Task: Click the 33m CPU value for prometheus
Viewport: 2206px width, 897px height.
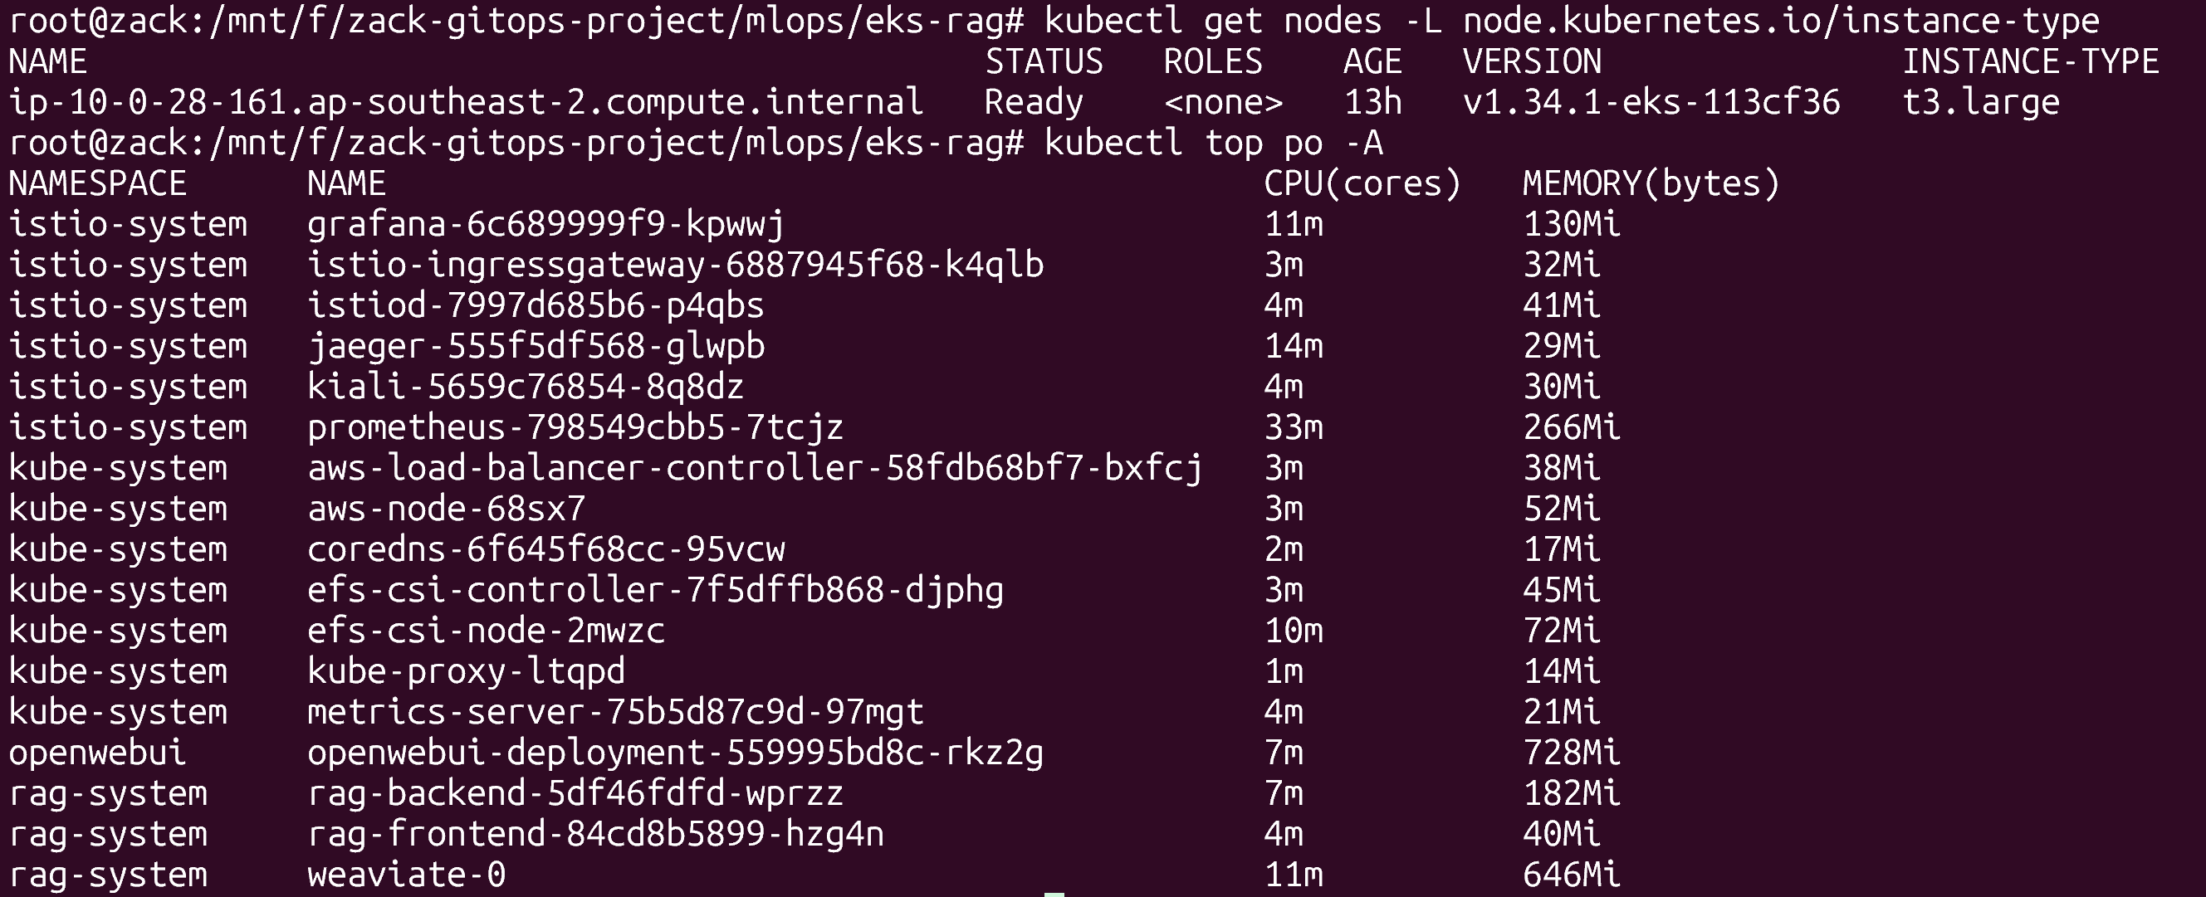Action: coord(1294,427)
